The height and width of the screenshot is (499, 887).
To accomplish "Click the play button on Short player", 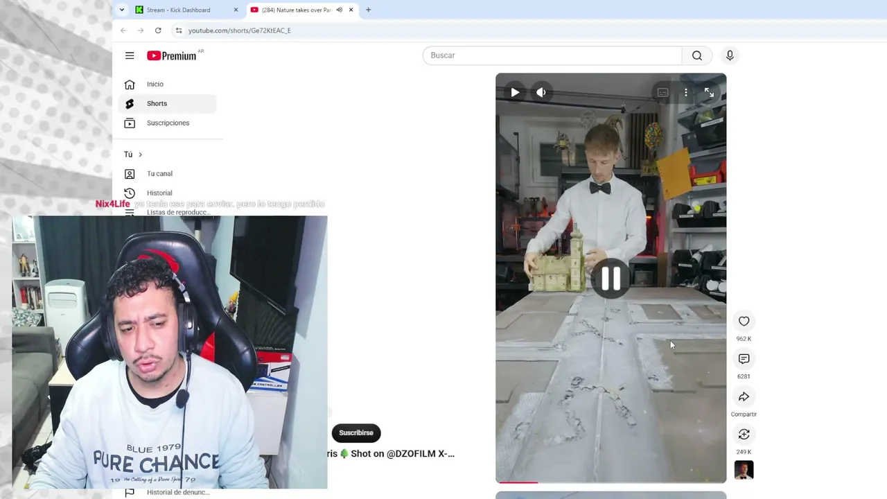I will point(515,92).
